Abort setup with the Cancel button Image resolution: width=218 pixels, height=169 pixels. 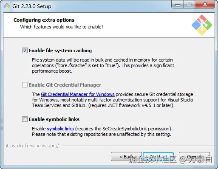(x=194, y=157)
